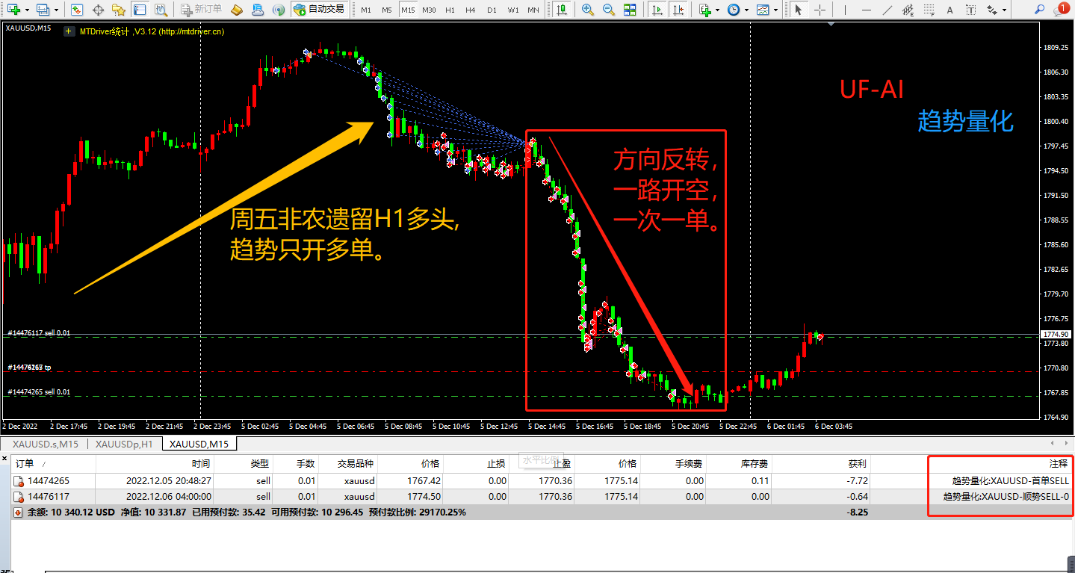Sort by the 订单 column header

(x=54, y=463)
